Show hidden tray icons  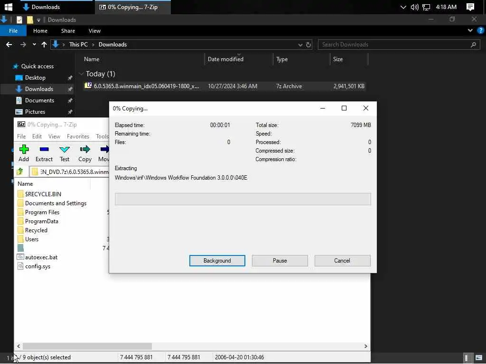403,7
